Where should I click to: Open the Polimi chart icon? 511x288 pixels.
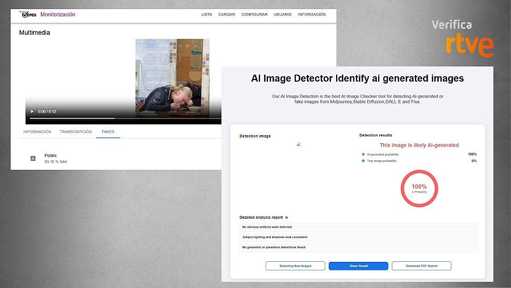point(33,158)
